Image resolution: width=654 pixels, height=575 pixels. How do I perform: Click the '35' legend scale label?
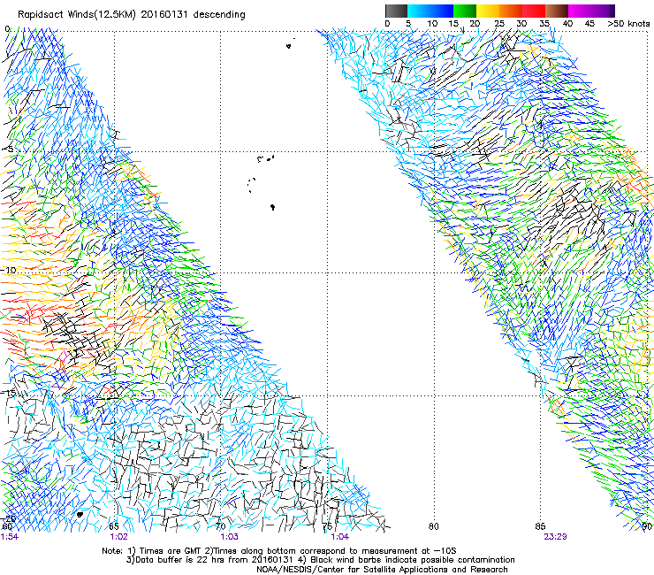tap(544, 24)
